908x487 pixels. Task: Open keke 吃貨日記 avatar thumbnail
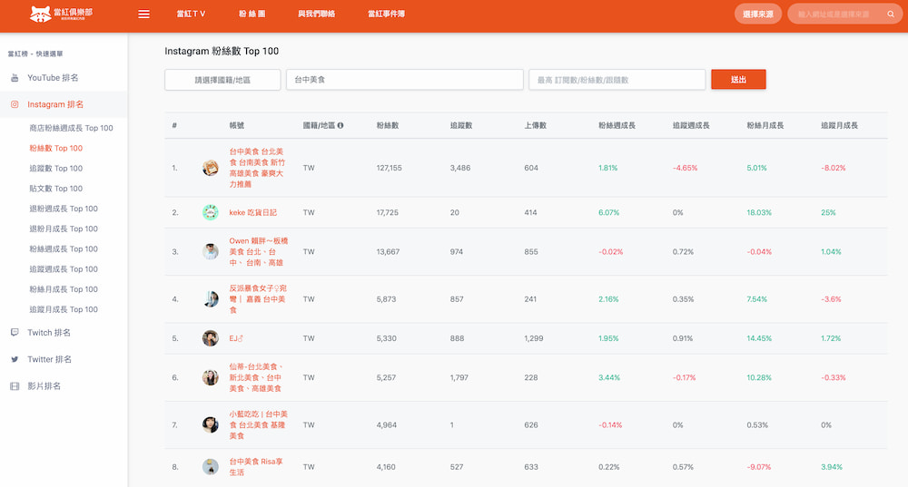click(x=211, y=212)
